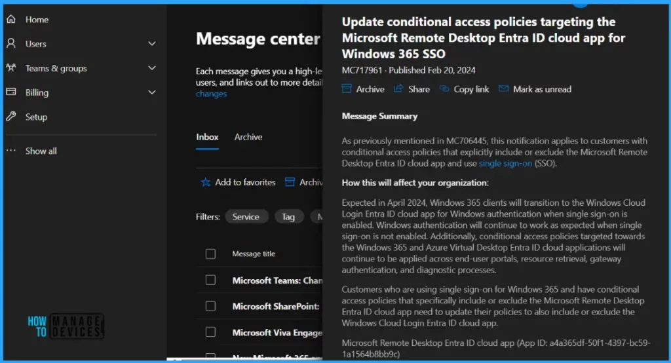Expand the Teams & groups chevron

pos(152,68)
